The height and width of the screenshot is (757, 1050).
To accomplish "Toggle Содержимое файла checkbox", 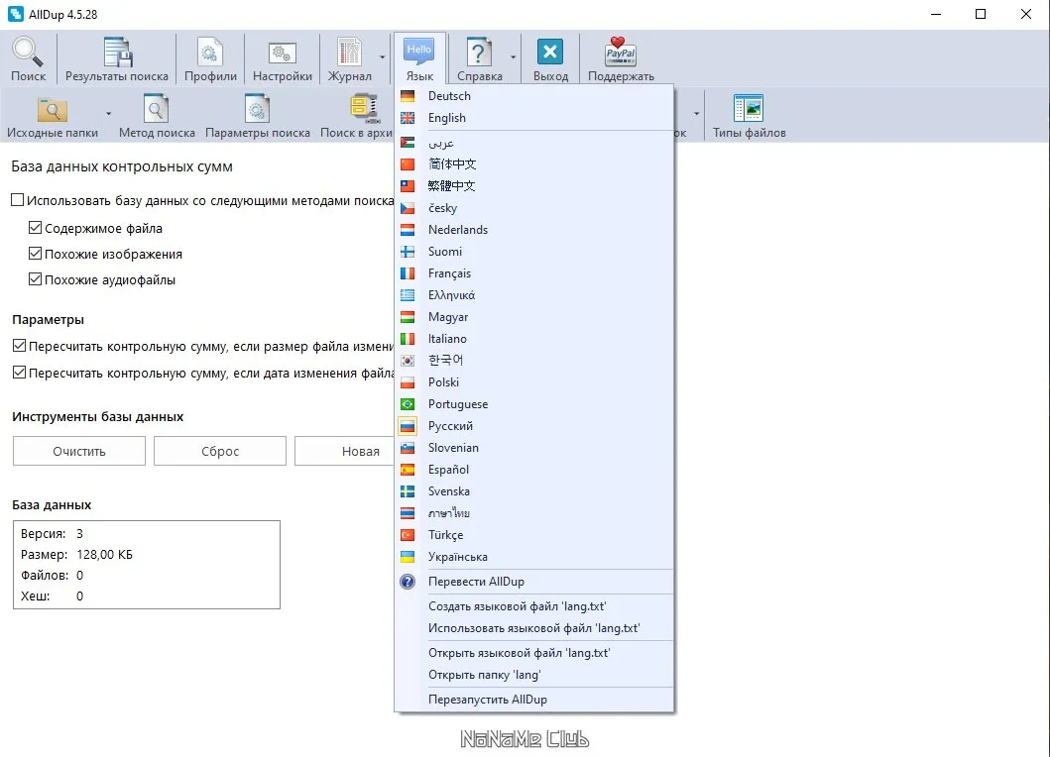I will [36, 228].
